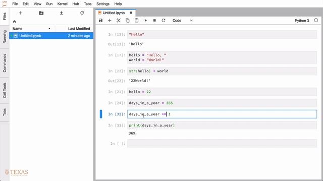The width and height of the screenshot is (323, 181).
Task: Click the empty last code cell
Action: 222,143
